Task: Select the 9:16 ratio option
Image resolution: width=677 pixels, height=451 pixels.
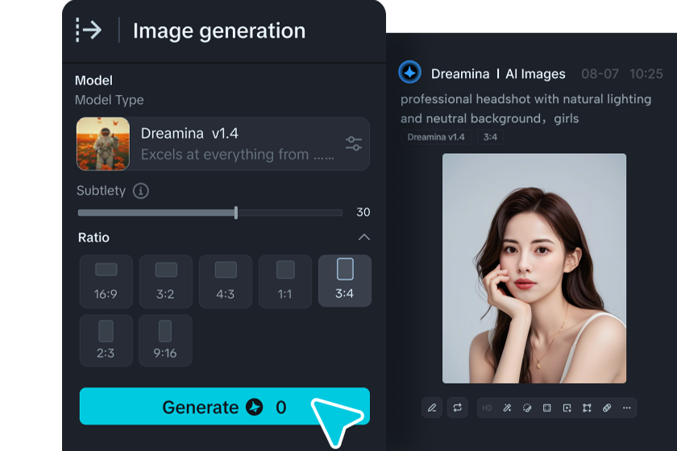Action: (x=166, y=341)
